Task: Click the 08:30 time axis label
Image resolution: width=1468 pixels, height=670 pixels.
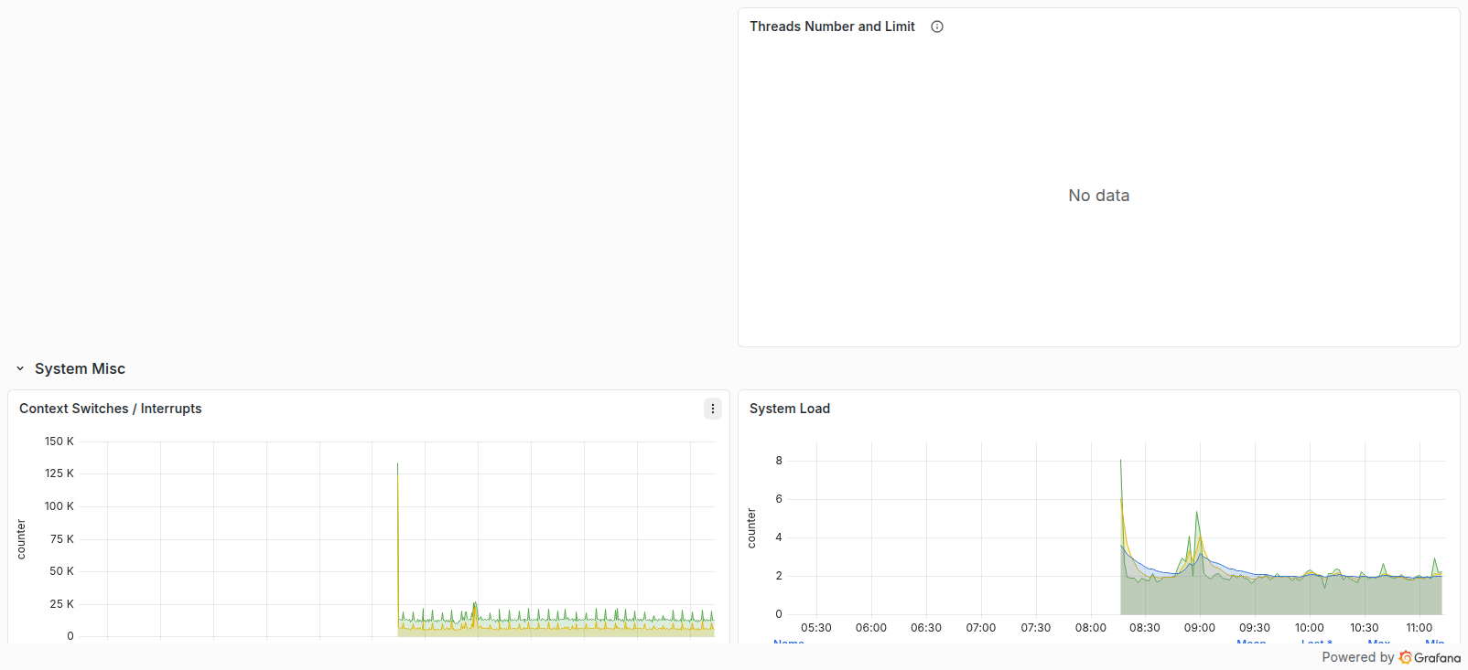Action: (1145, 628)
